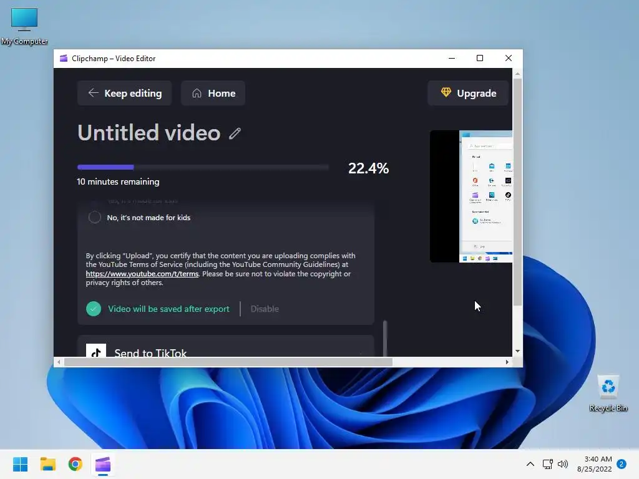
Task: Click the horizontal scrollbar at window bottom
Action: [x=228, y=362]
